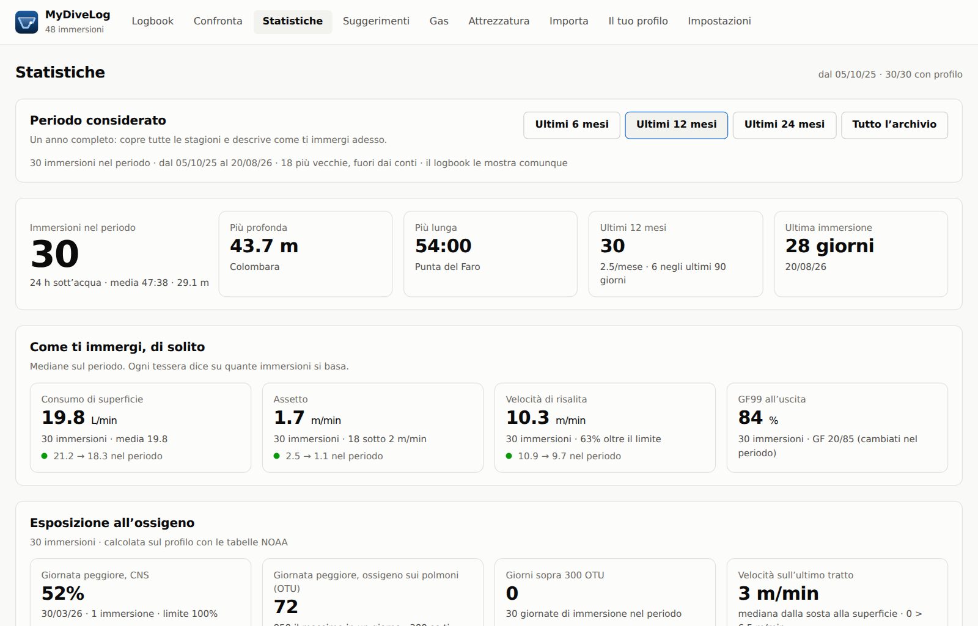
Task: Open the Importa tab
Action: [568, 21]
